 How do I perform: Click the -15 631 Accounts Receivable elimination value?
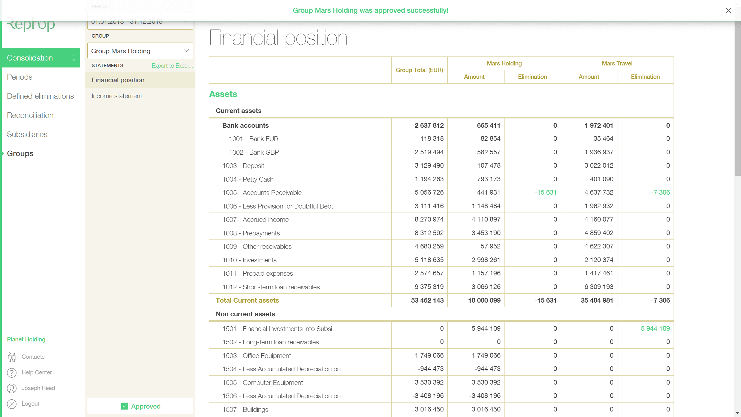pyautogui.click(x=545, y=193)
